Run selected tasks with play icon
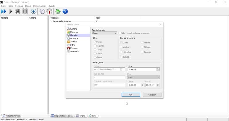This screenshot has height=121, width=229. pyautogui.click(x=11, y=11)
